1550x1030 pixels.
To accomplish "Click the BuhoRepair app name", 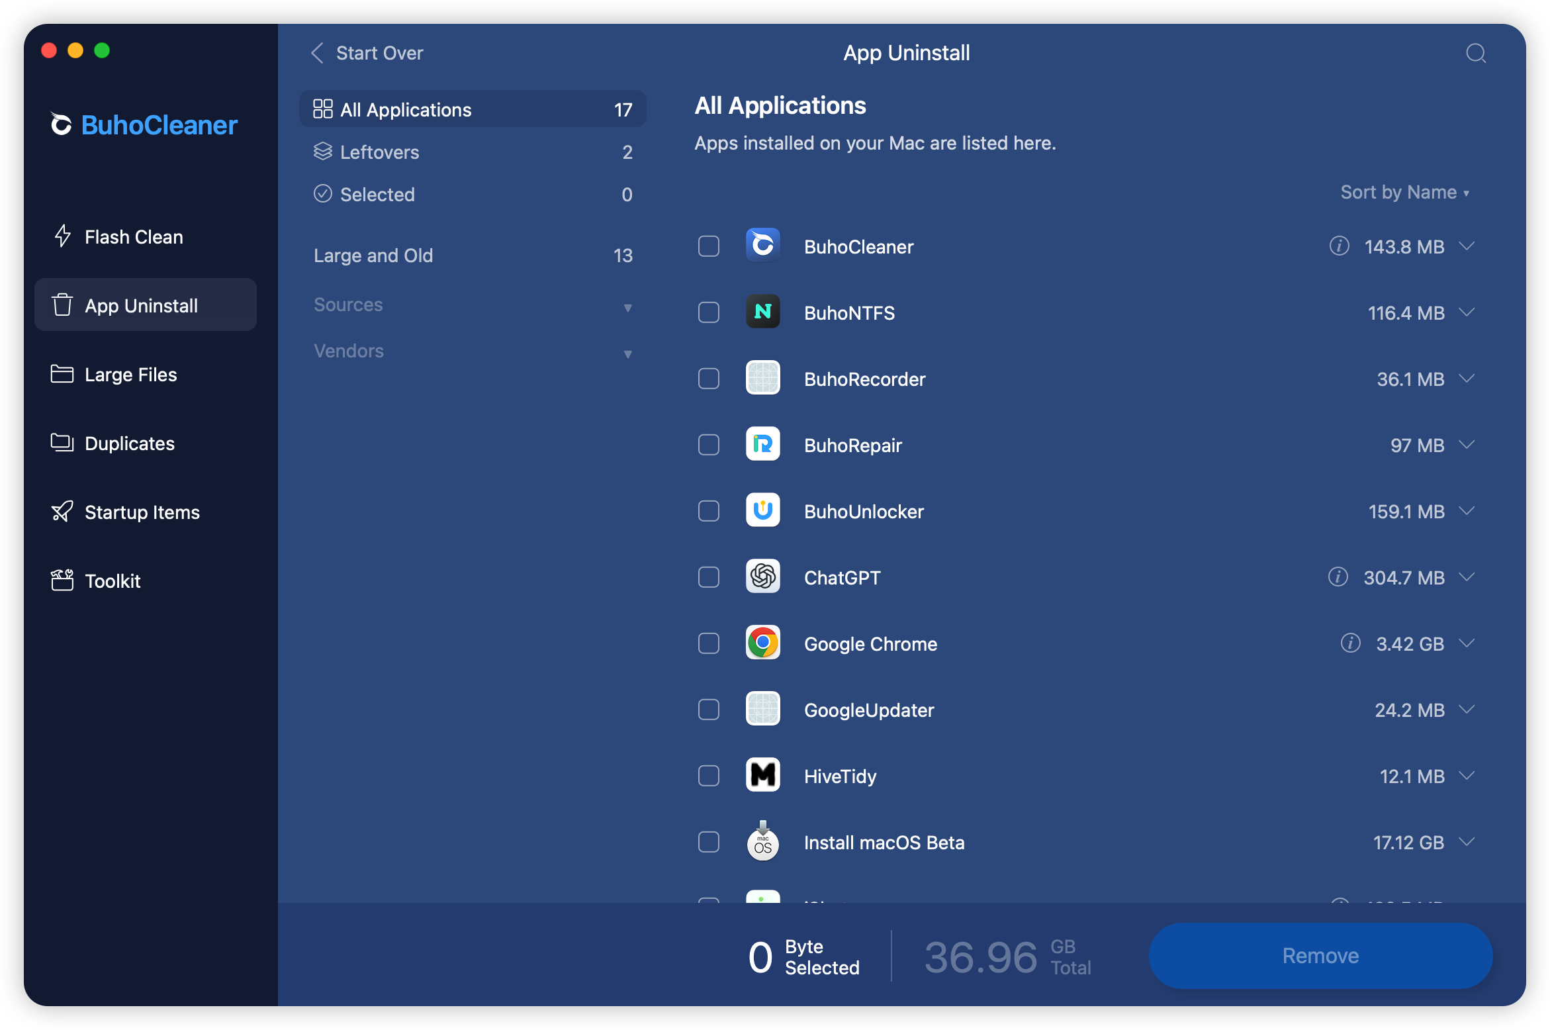I will pos(852,445).
